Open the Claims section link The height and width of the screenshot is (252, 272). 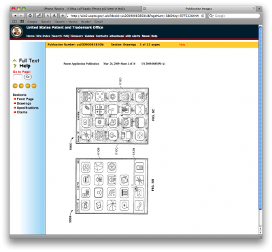point(22,112)
